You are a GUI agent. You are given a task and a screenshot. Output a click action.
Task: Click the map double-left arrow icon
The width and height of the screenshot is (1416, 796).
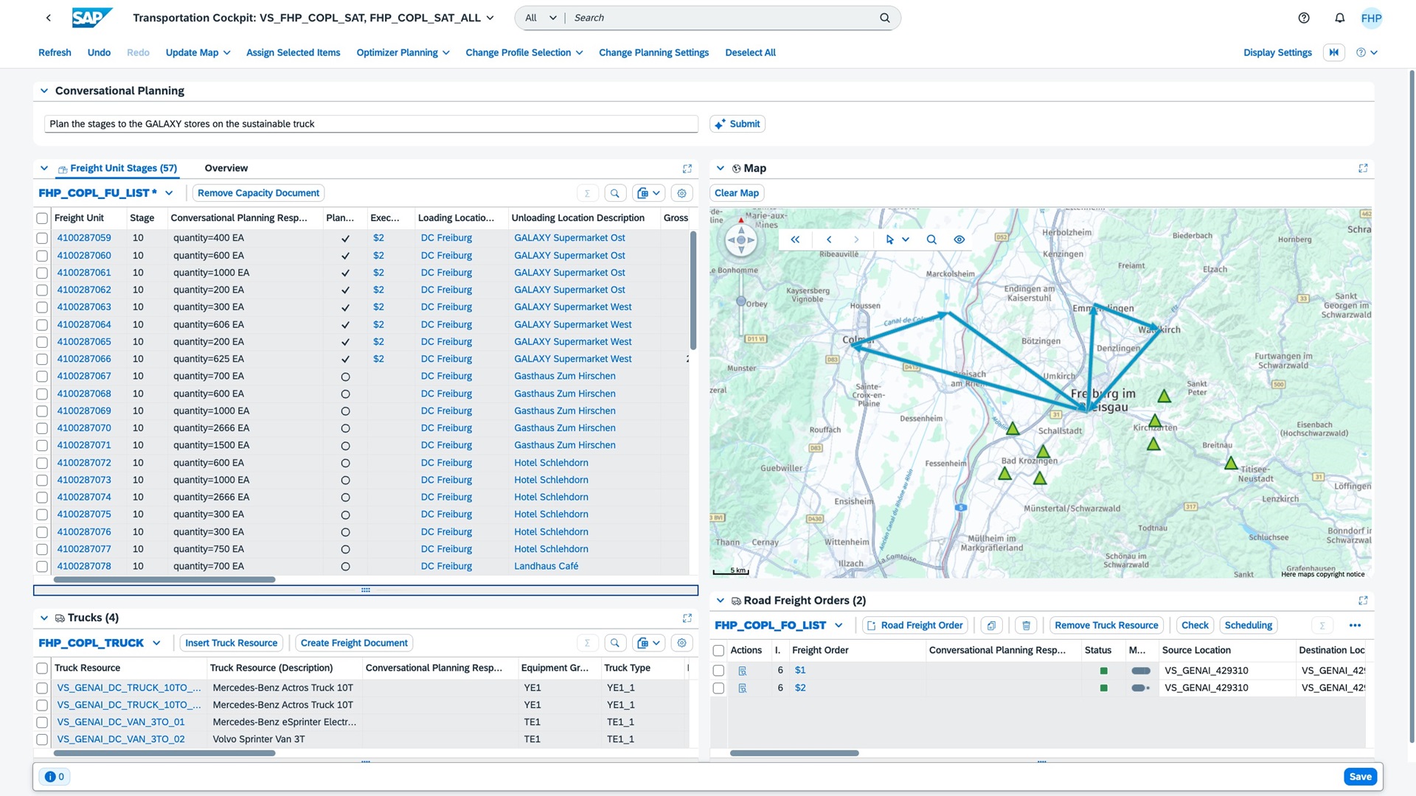(795, 240)
